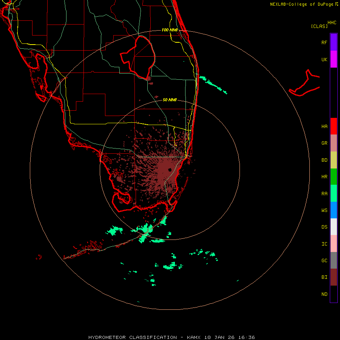Screen dimensions: 340x340
Task: Click the BI dark red color swatch
Action: (334, 277)
